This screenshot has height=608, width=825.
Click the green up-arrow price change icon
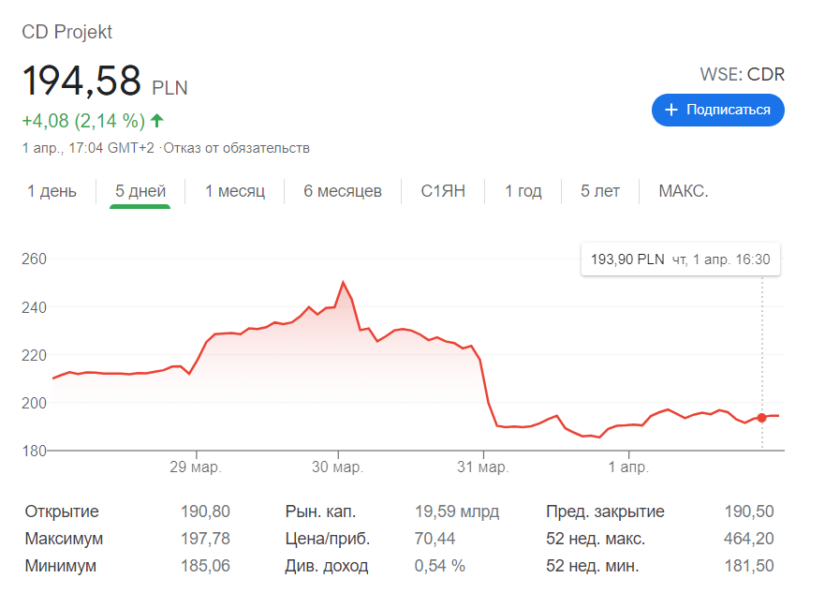point(156,121)
